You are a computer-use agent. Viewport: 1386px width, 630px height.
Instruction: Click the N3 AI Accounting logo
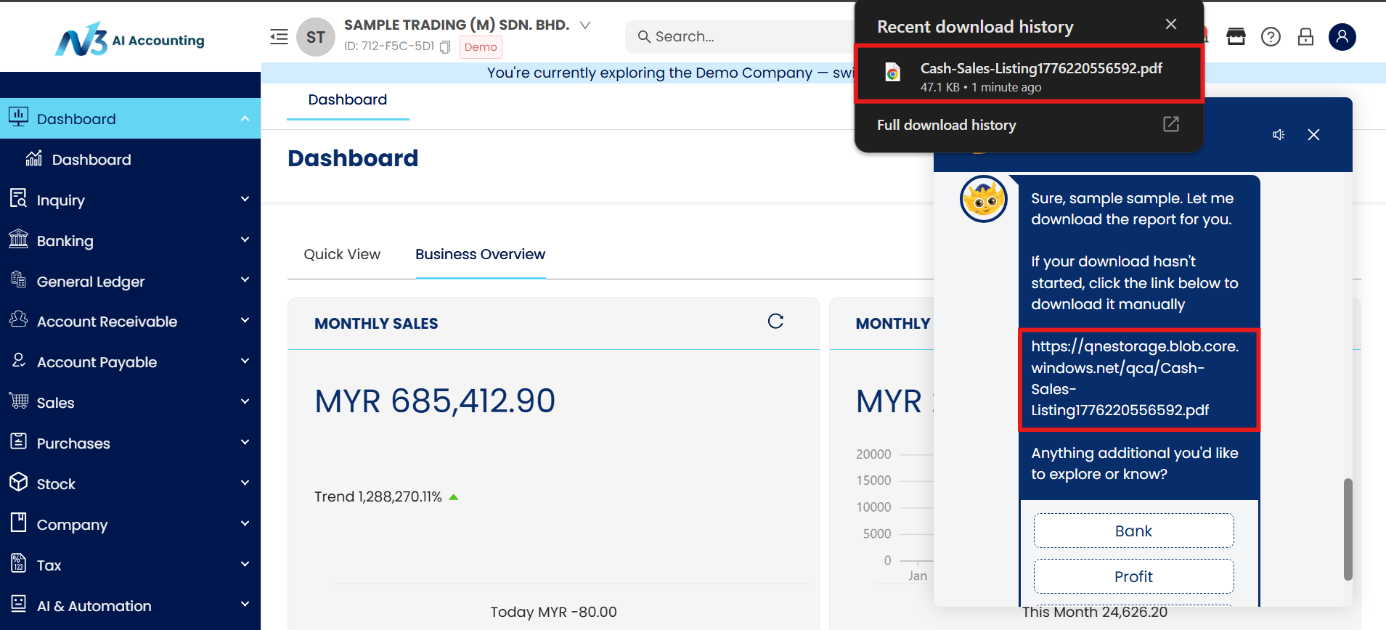point(130,39)
